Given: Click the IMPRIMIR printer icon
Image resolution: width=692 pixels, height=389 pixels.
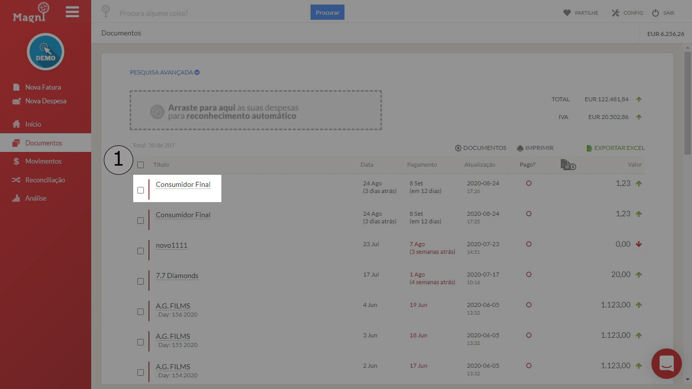Looking at the screenshot, I should pyautogui.click(x=520, y=148).
